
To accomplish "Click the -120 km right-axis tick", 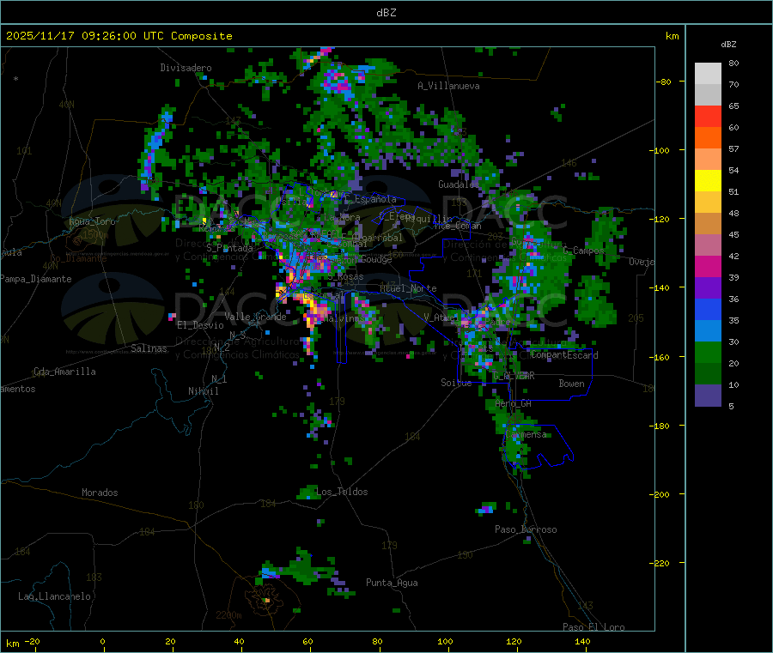I will click(x=659, y=219).
